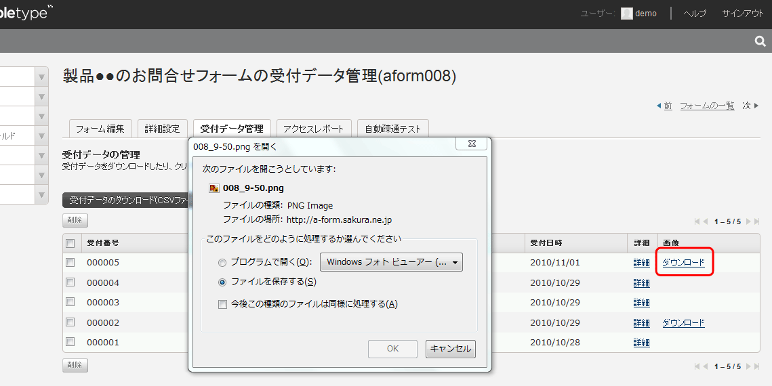Go to next page icon above table

[748, 221]
